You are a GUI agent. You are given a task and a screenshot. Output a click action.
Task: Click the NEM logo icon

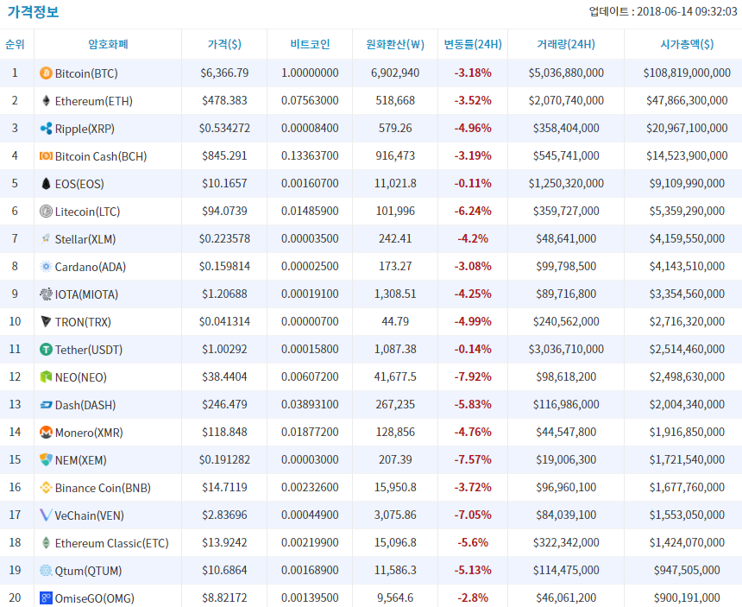pos(46,459)
